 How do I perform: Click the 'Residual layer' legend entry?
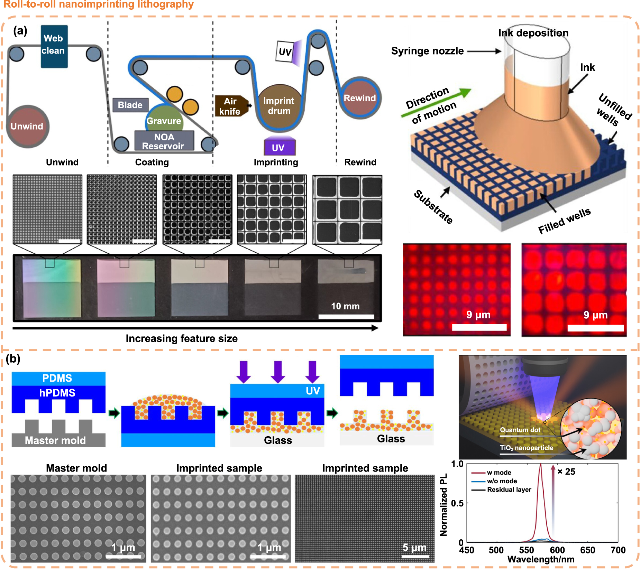coord(501,490)
